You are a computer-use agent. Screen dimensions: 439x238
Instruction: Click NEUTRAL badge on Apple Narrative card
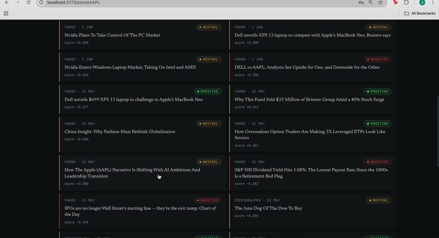[x=209, y=162]
